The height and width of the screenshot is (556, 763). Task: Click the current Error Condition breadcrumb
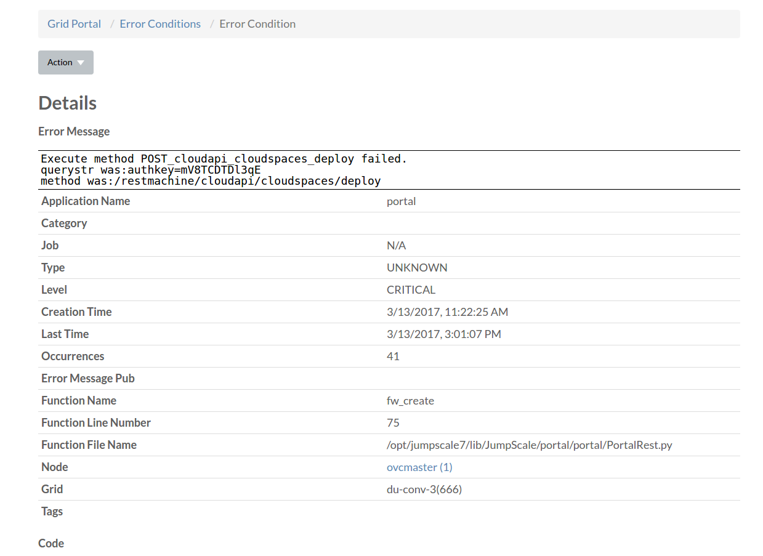257,24
